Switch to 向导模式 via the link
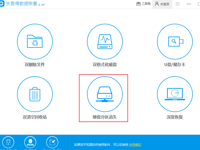The image size is (200, 150). (135, 145)
